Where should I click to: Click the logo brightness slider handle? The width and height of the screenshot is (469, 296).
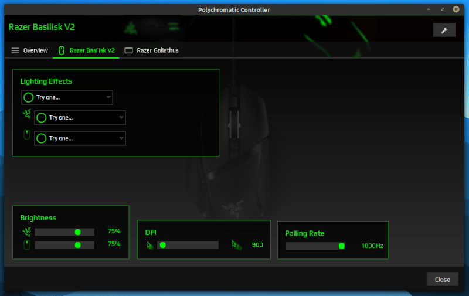[x=77, y=232]
